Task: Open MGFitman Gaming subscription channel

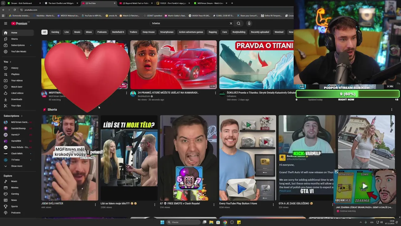Action: 18,122
